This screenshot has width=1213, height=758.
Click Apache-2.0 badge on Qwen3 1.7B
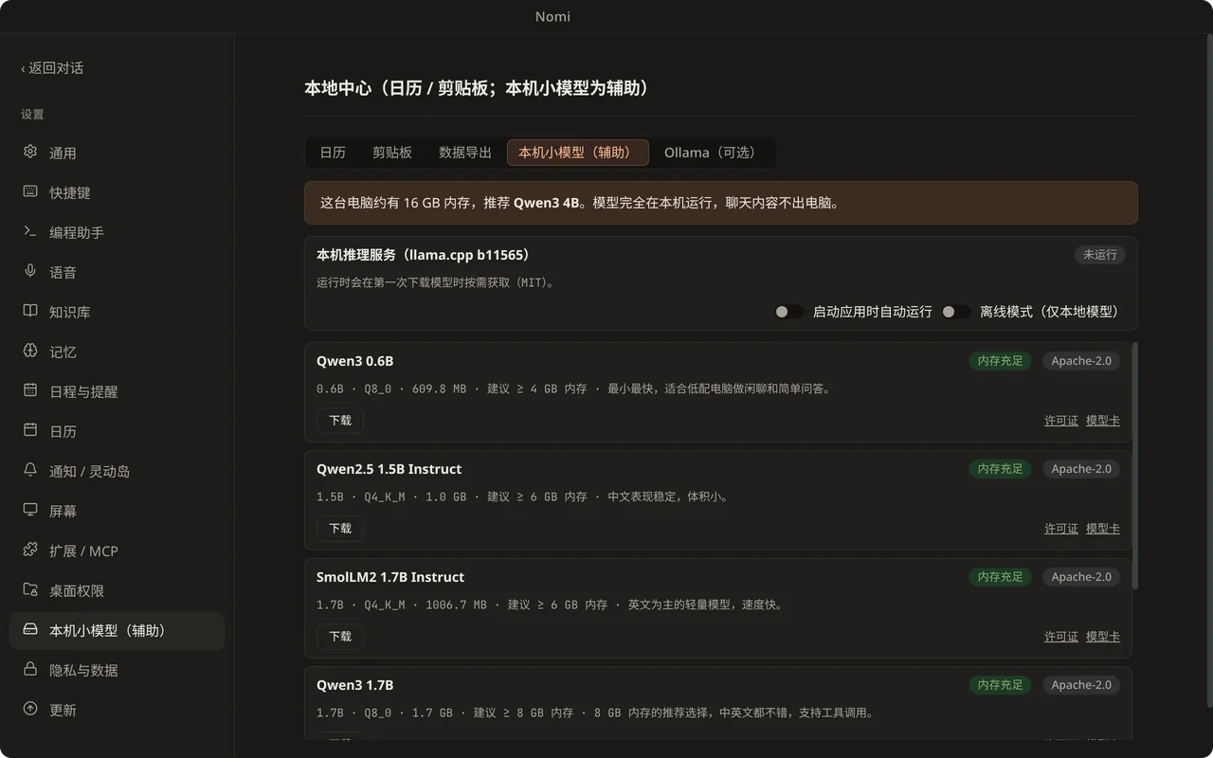[x=1081, y=685]
